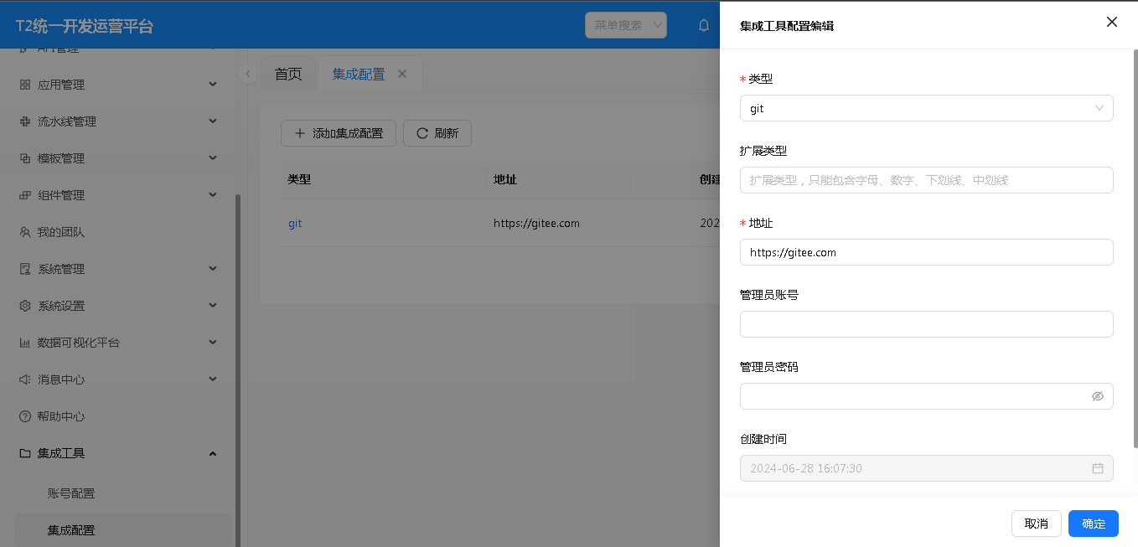This screenshot has height=547, width=1138.
Task: Click the 管理员账号 input field
Action: click(926, 324)
